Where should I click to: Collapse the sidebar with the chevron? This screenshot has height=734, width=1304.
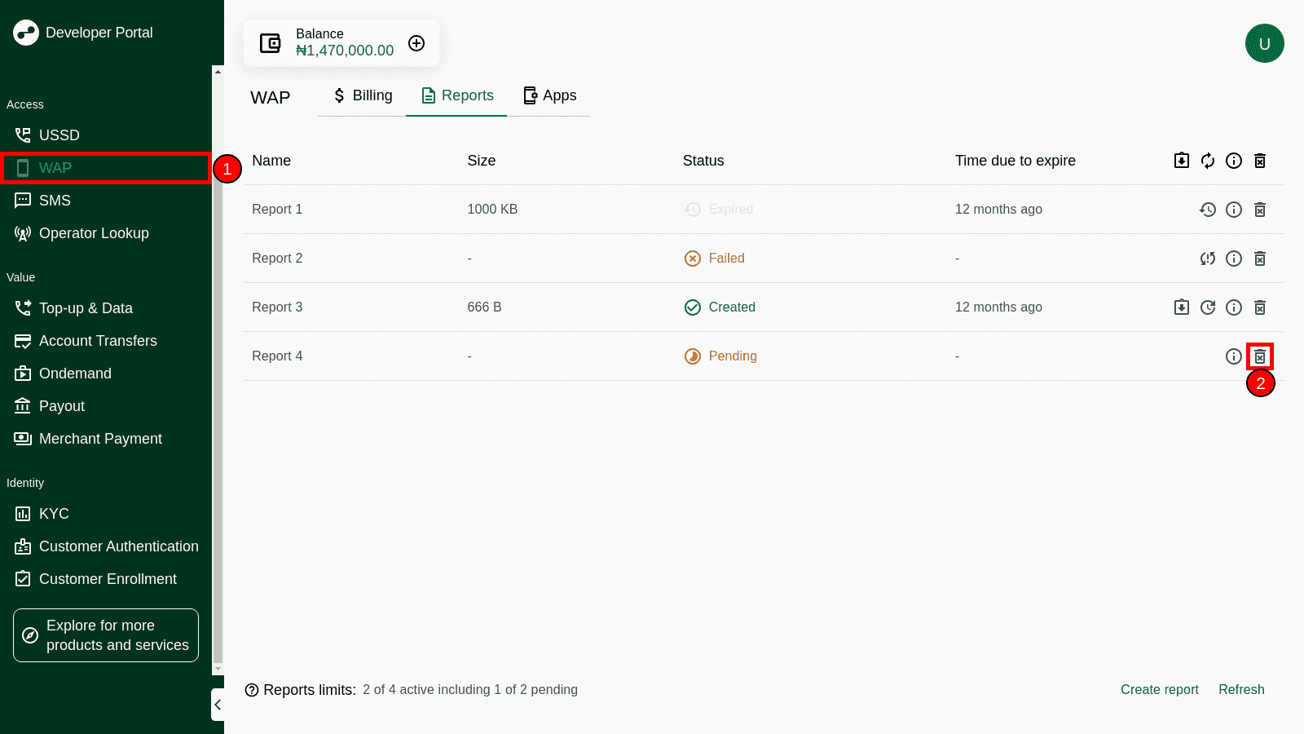218,705
